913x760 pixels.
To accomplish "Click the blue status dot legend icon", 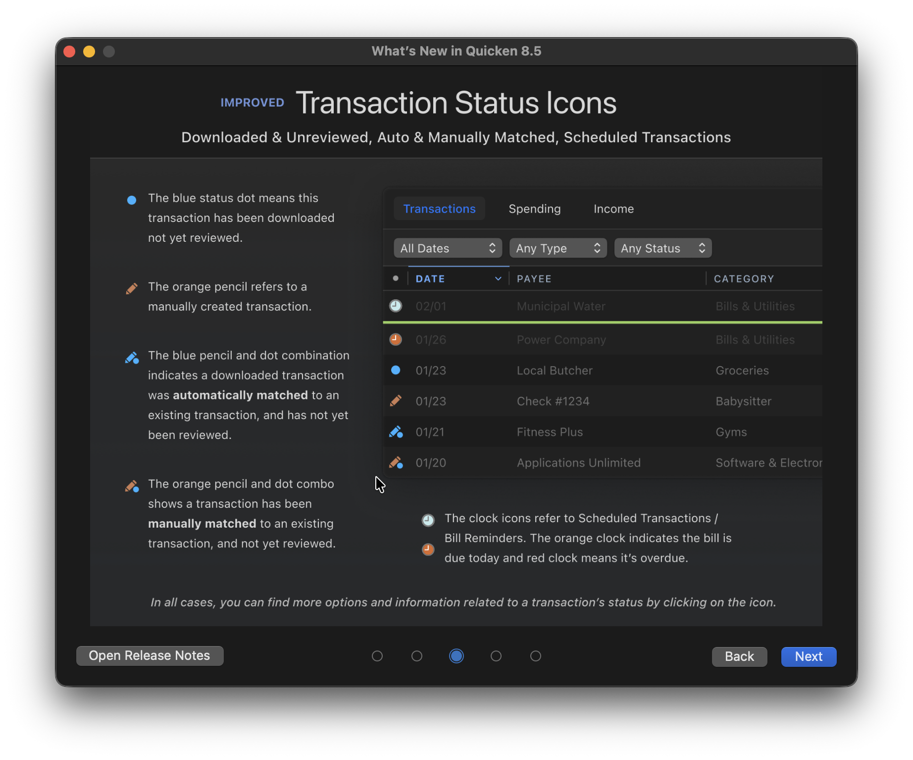I will 132,200.
